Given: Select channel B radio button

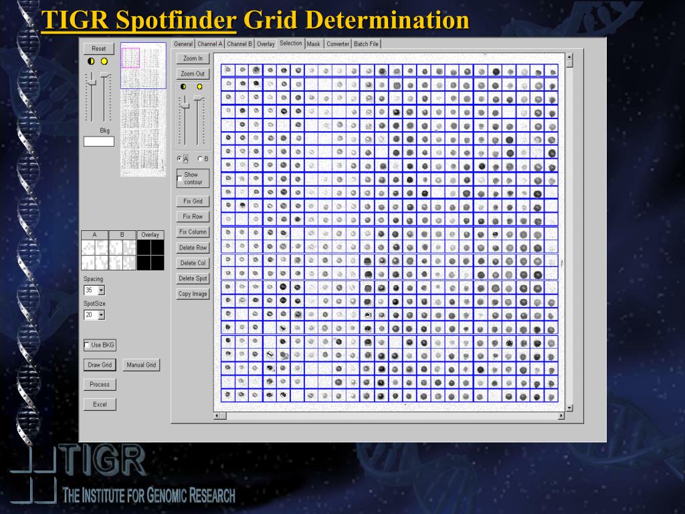Looking at the screenshot, I should pos(200,159).
